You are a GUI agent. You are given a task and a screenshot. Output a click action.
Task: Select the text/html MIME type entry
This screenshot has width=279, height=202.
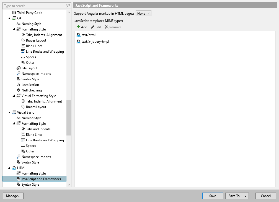89,35
